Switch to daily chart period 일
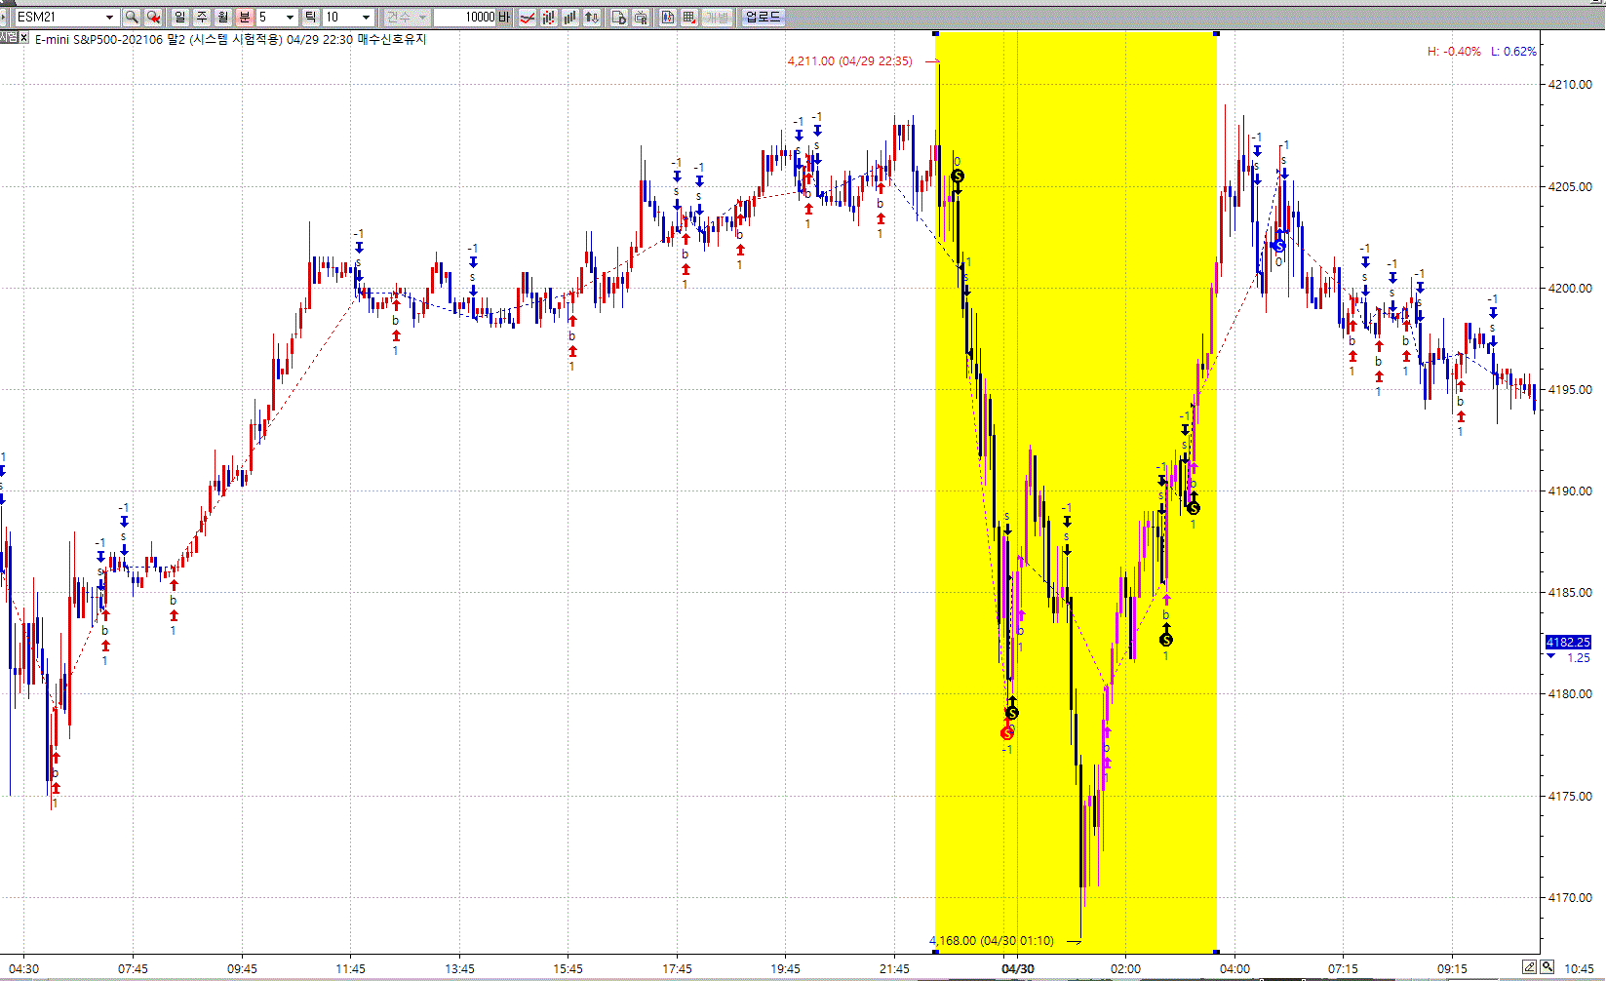 pos(180,18)
